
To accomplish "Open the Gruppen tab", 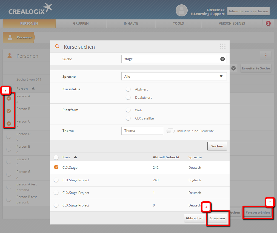I will pyautogui.click(x=81, y=24).
